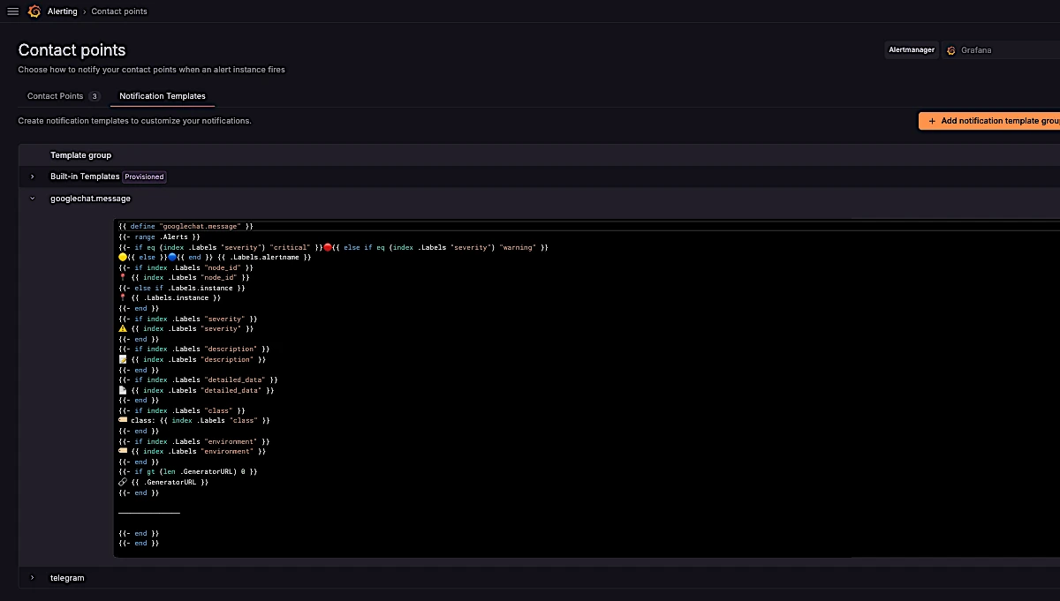1060x601 pixels.
Task: Click the Alertmanager label
Action: pyautogui.click(x=911, y=50)
